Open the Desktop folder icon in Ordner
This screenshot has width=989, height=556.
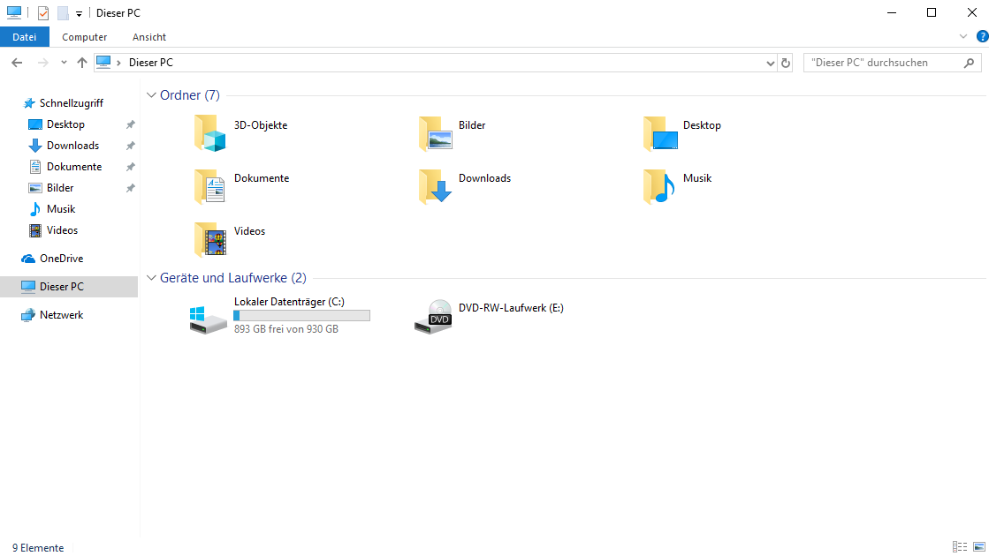pyautogui.click(x=660, y=133)
